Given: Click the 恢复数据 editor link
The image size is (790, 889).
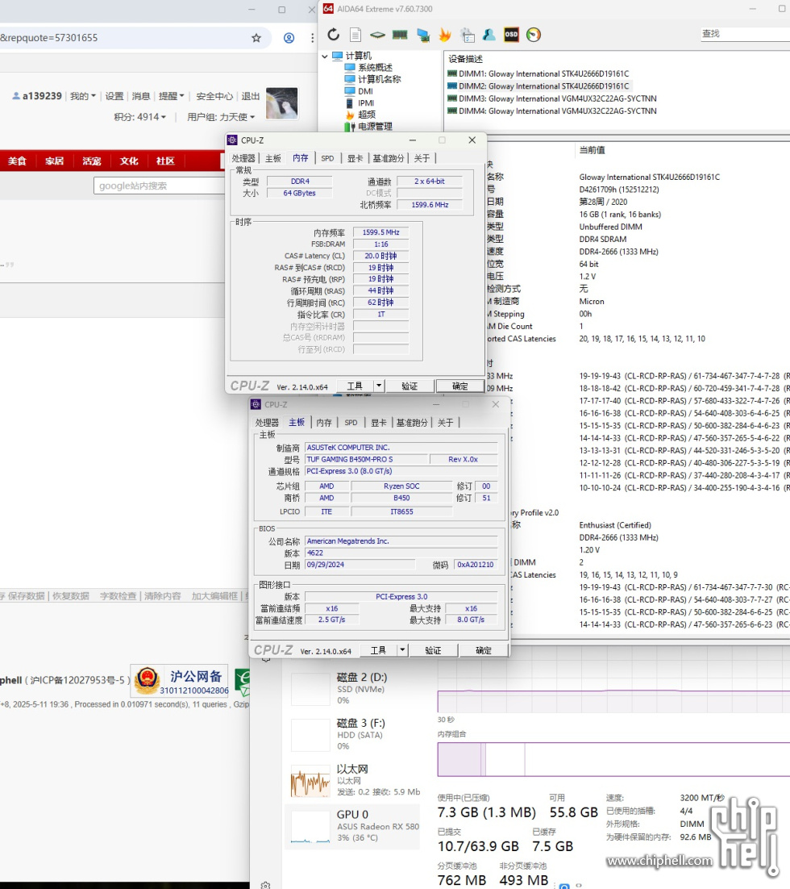Looking at the screenshot, I should [x=71, y=596].
